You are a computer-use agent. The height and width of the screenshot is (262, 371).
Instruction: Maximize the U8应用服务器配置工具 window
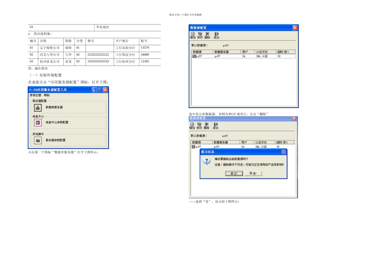point(100,90)
